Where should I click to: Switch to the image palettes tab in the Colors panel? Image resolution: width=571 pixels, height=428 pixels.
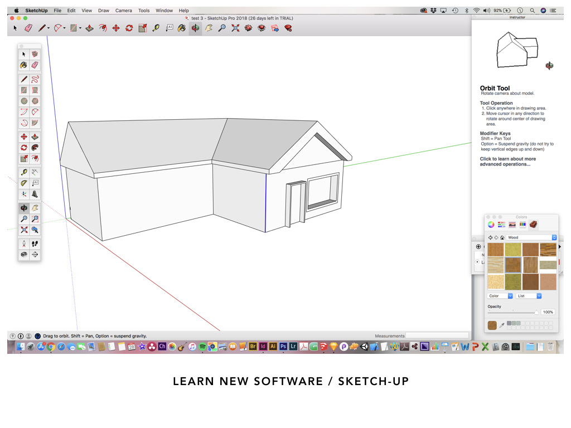(512, 225)
